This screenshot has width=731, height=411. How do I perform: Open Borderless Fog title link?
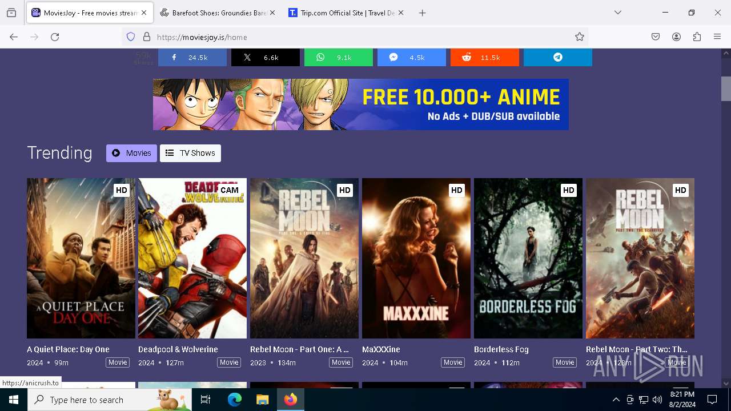(x=501, y=349)
